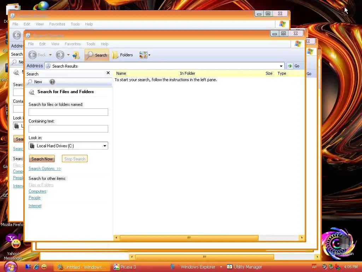Close the Search side pane

click(x=108, y=73)
